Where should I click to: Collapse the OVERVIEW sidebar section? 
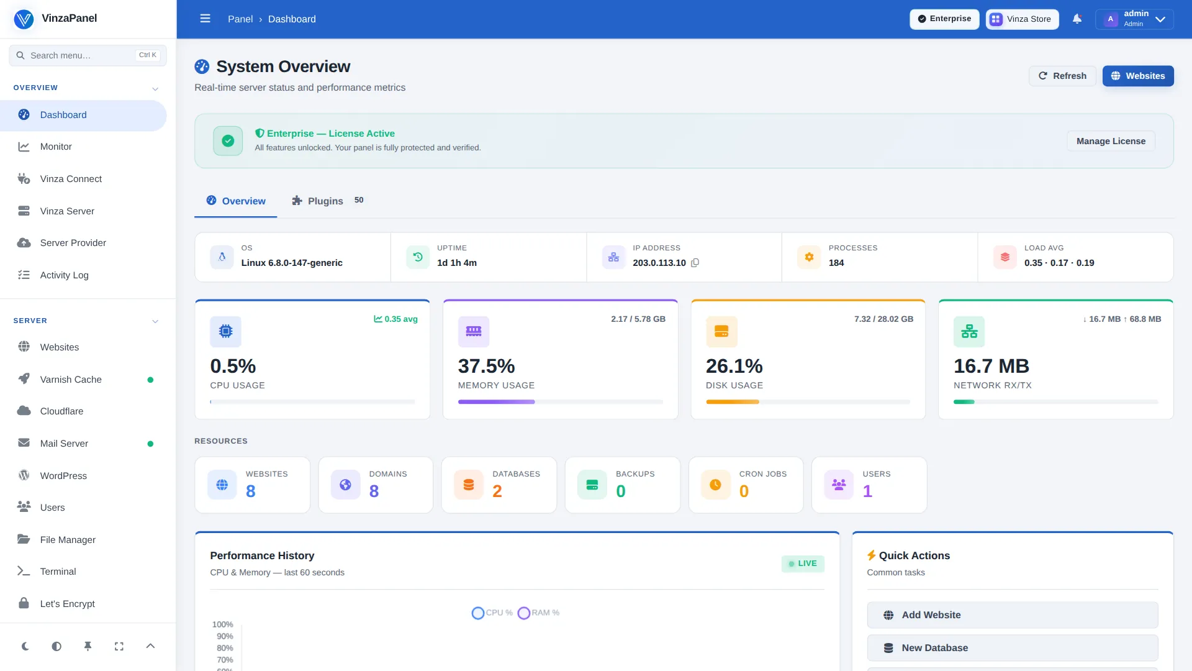pos(155,88)
